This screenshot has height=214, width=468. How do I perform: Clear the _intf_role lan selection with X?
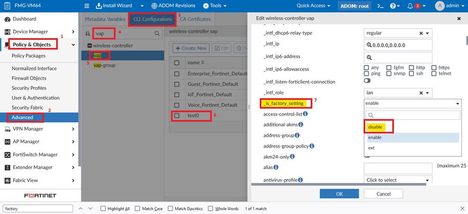coord(421,93)
